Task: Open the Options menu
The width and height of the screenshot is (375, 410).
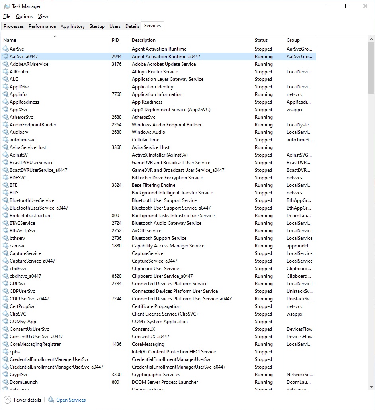Action: point(24,16)
